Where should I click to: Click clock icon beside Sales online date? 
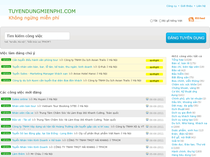(147, 99)
